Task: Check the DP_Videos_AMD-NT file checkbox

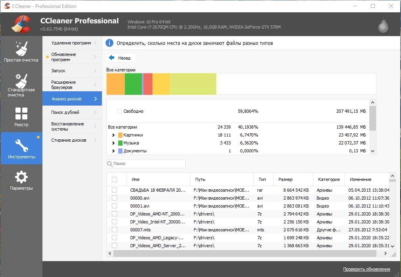Action: pyautogui.click(x=114, y=214)
